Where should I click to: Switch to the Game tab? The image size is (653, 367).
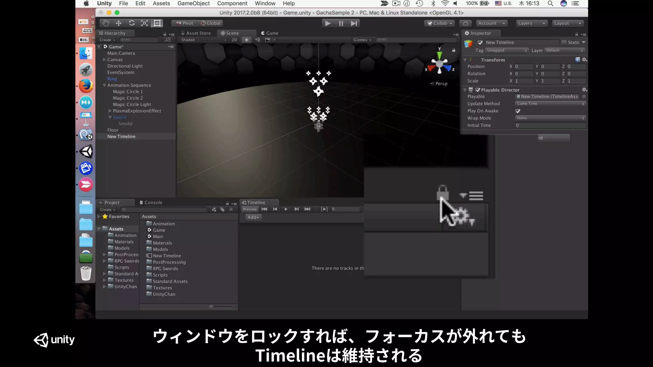click(x=269, y=33)
